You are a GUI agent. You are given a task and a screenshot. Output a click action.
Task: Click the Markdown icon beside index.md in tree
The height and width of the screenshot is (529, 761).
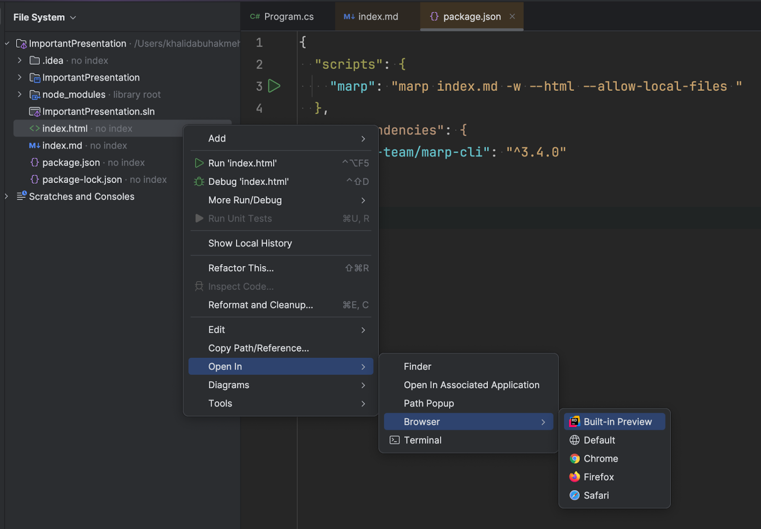click(x=35, y=146)
